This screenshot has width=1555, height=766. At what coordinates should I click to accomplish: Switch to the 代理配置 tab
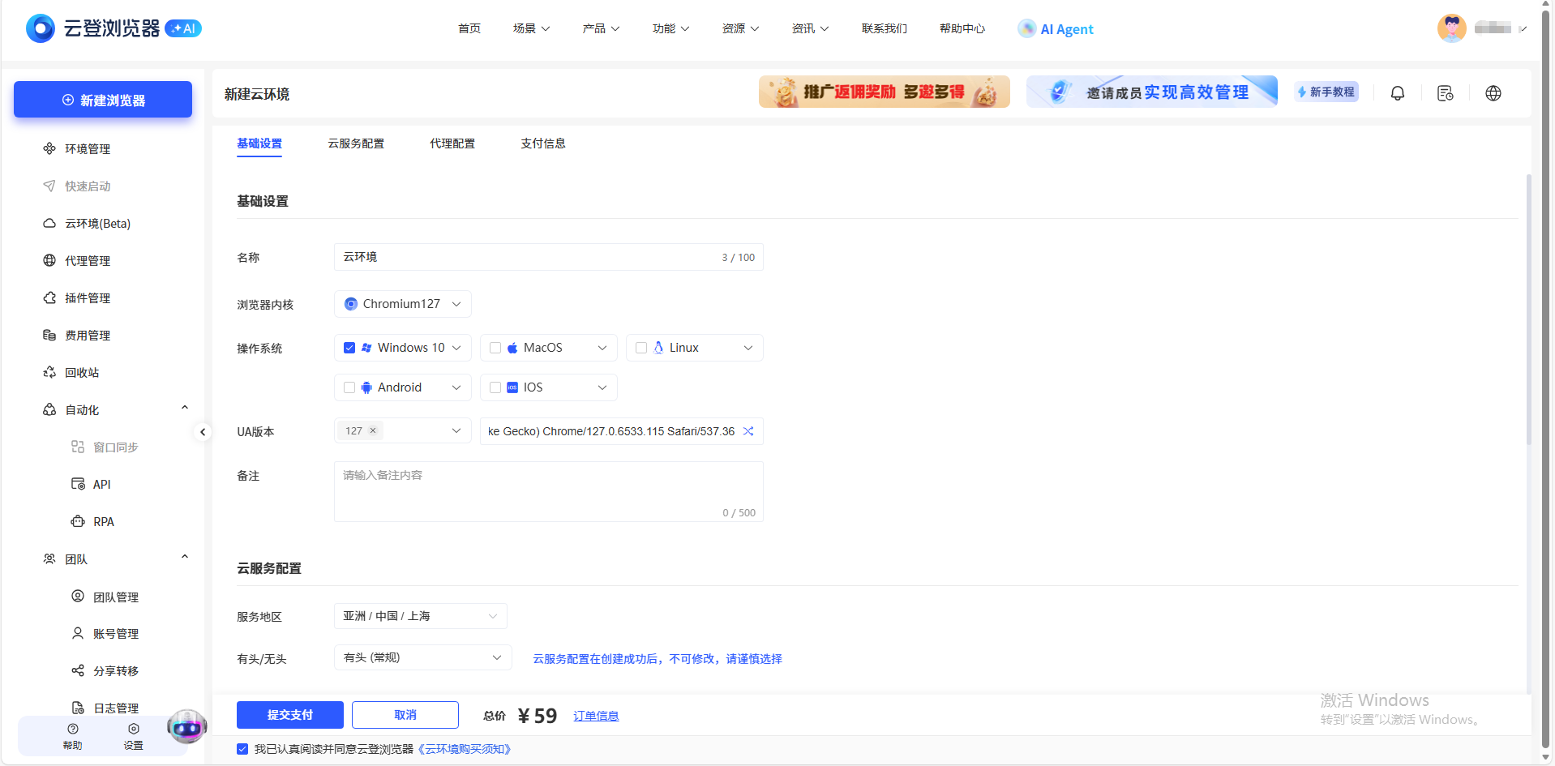(452, 143)
